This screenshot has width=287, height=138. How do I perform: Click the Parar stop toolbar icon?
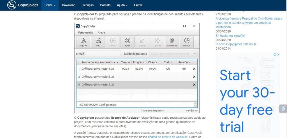(x=128, y=42)
